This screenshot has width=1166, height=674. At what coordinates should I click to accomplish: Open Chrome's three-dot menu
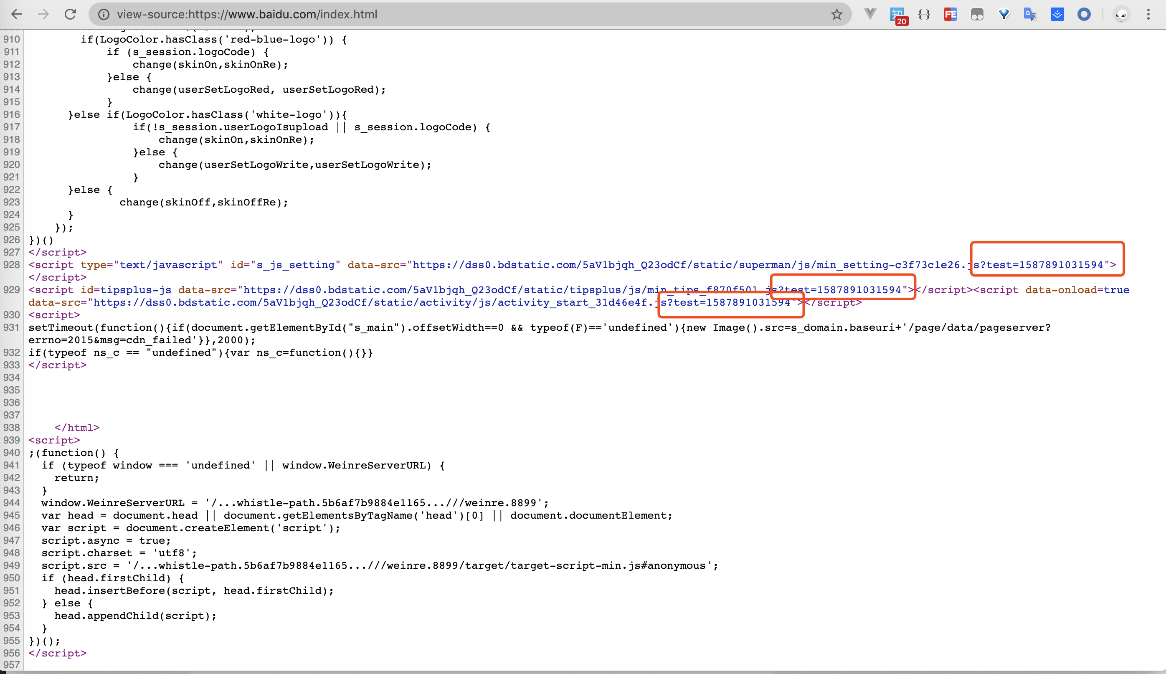pos(1148,14)
